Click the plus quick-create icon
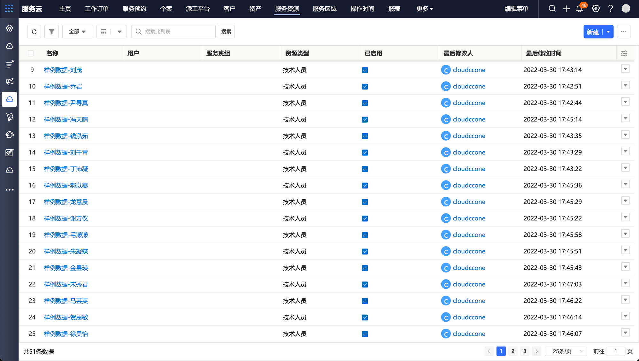The width and height of the screenshot is (639, 361). point(566,9)
